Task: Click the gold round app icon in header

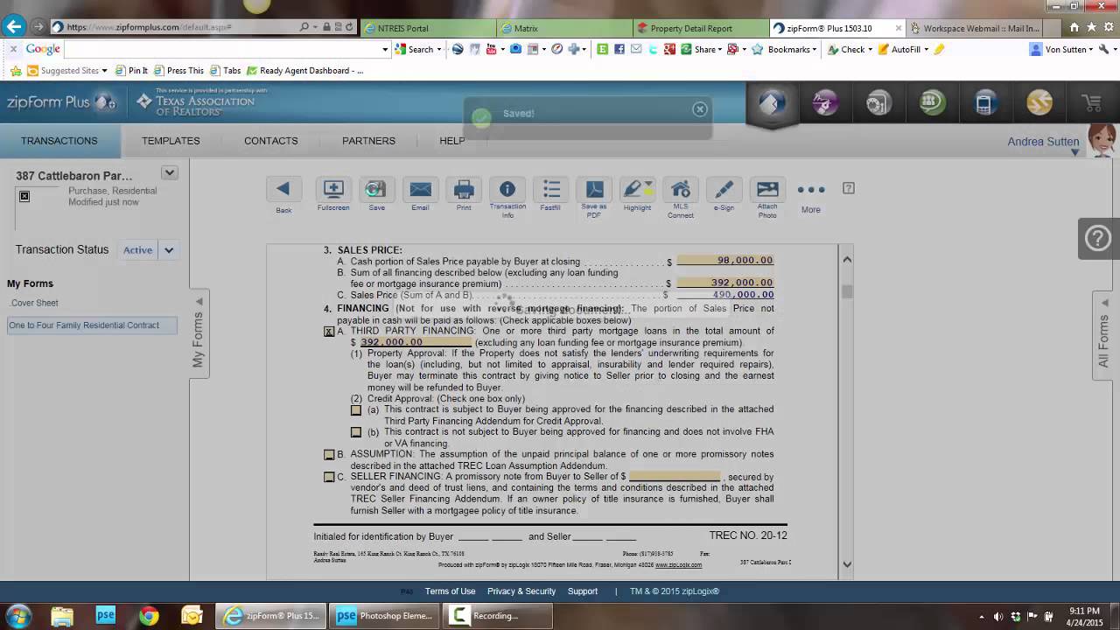Action: [1039, 104]
